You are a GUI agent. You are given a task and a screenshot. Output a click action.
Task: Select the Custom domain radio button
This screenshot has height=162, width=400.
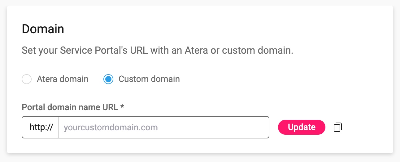click(108, 79)
